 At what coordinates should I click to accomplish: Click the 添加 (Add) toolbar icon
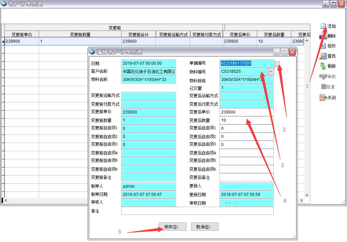(x=323, y=26)
